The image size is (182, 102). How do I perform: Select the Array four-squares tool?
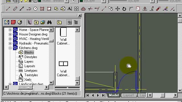(x=76, y=9)
